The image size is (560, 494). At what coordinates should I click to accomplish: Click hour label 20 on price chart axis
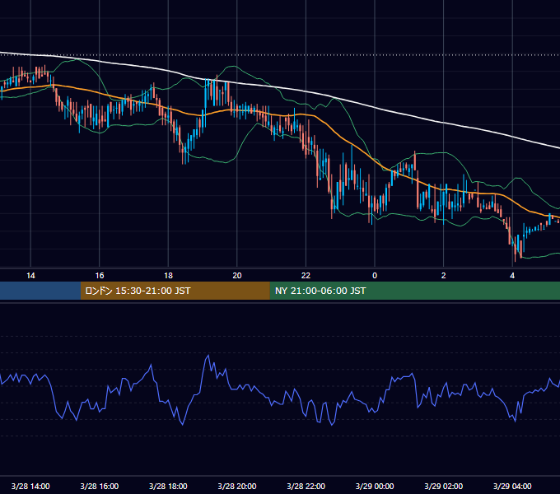(x=237, y=276)
